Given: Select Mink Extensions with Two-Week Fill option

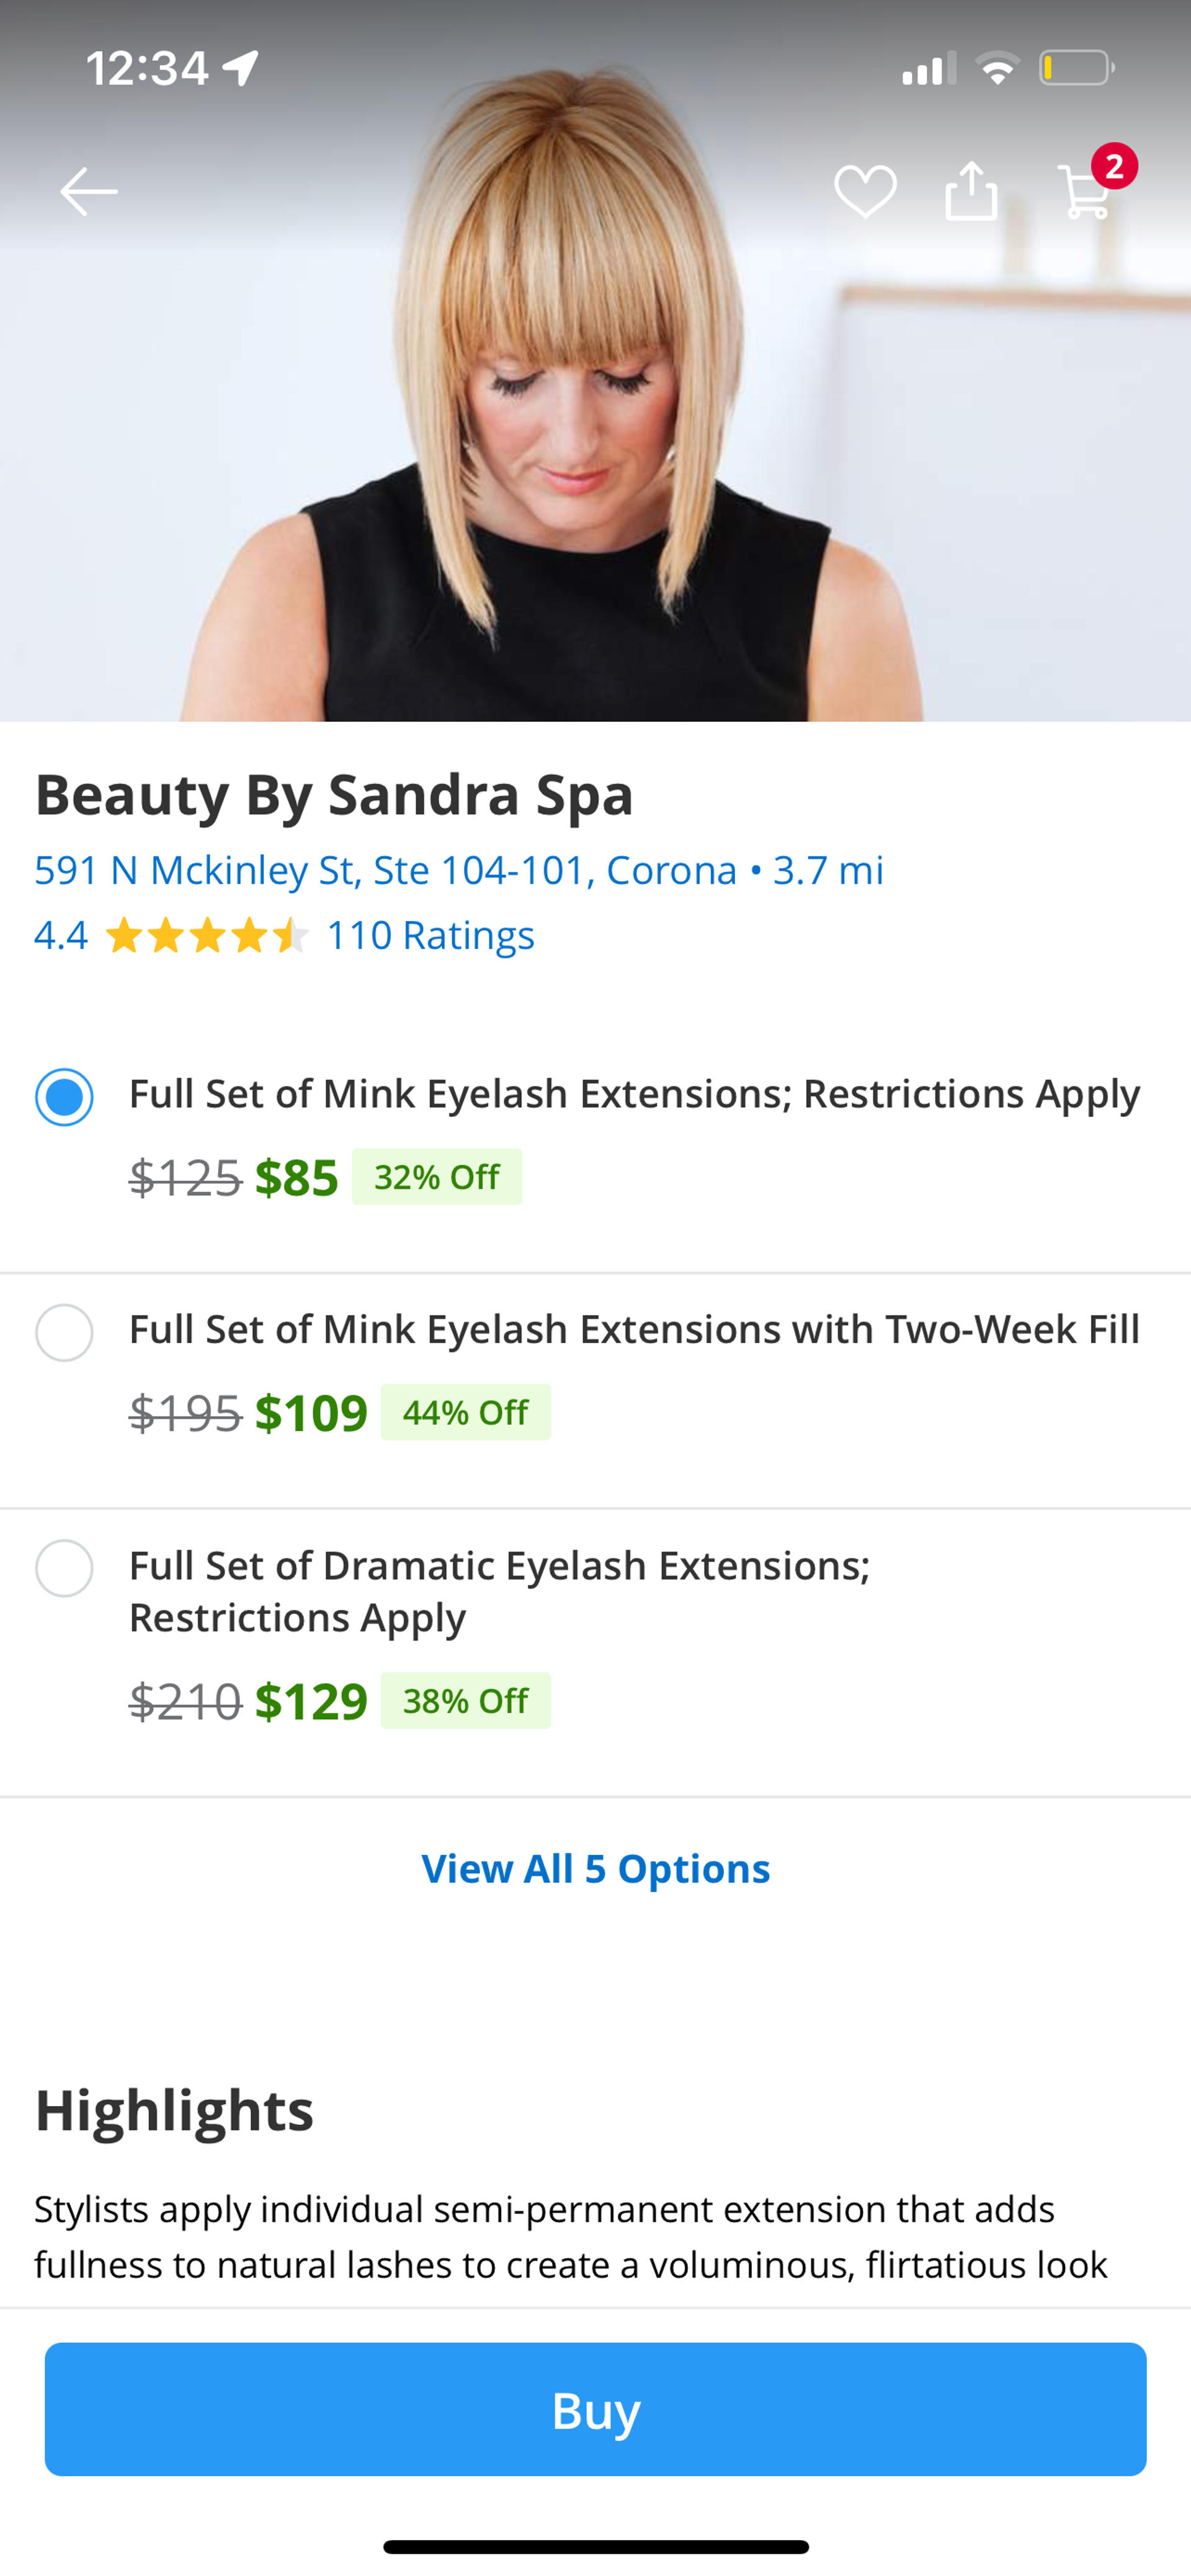Looking at the screenshot, I should tap(65, 1333).
